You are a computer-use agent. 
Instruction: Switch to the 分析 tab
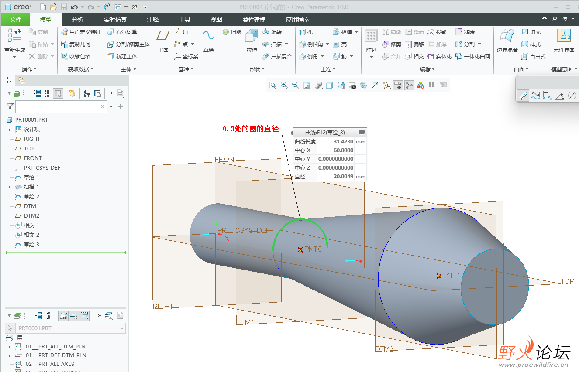point(77,20)
